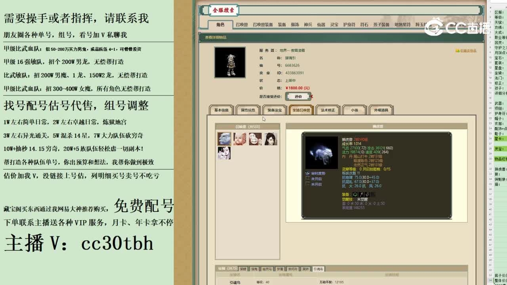Click the character avatar image
This screenshot has width=507, height=285.
tap(230, 63)
